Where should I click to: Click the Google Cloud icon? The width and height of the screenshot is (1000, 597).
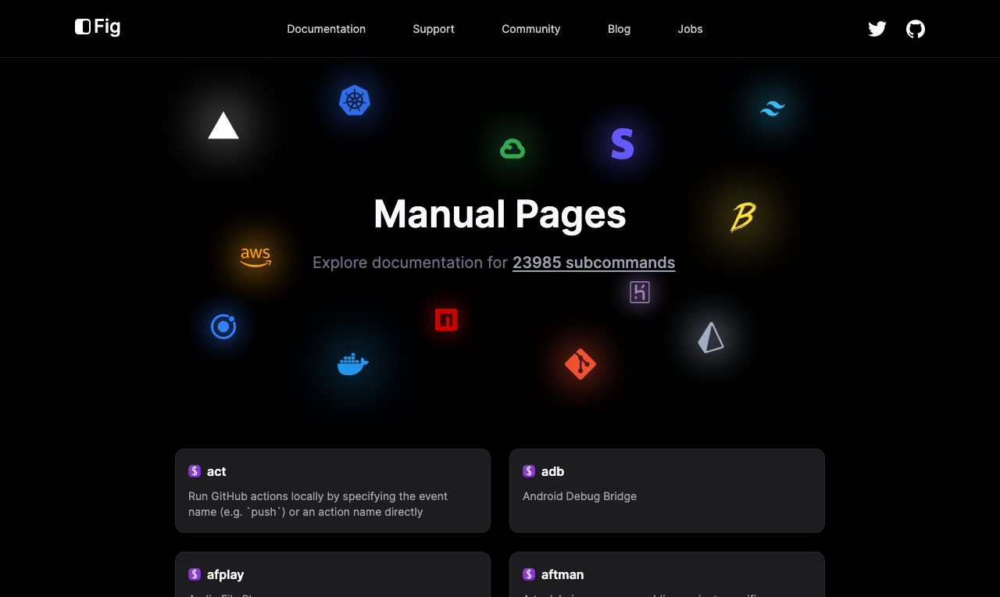pos(512,148)
